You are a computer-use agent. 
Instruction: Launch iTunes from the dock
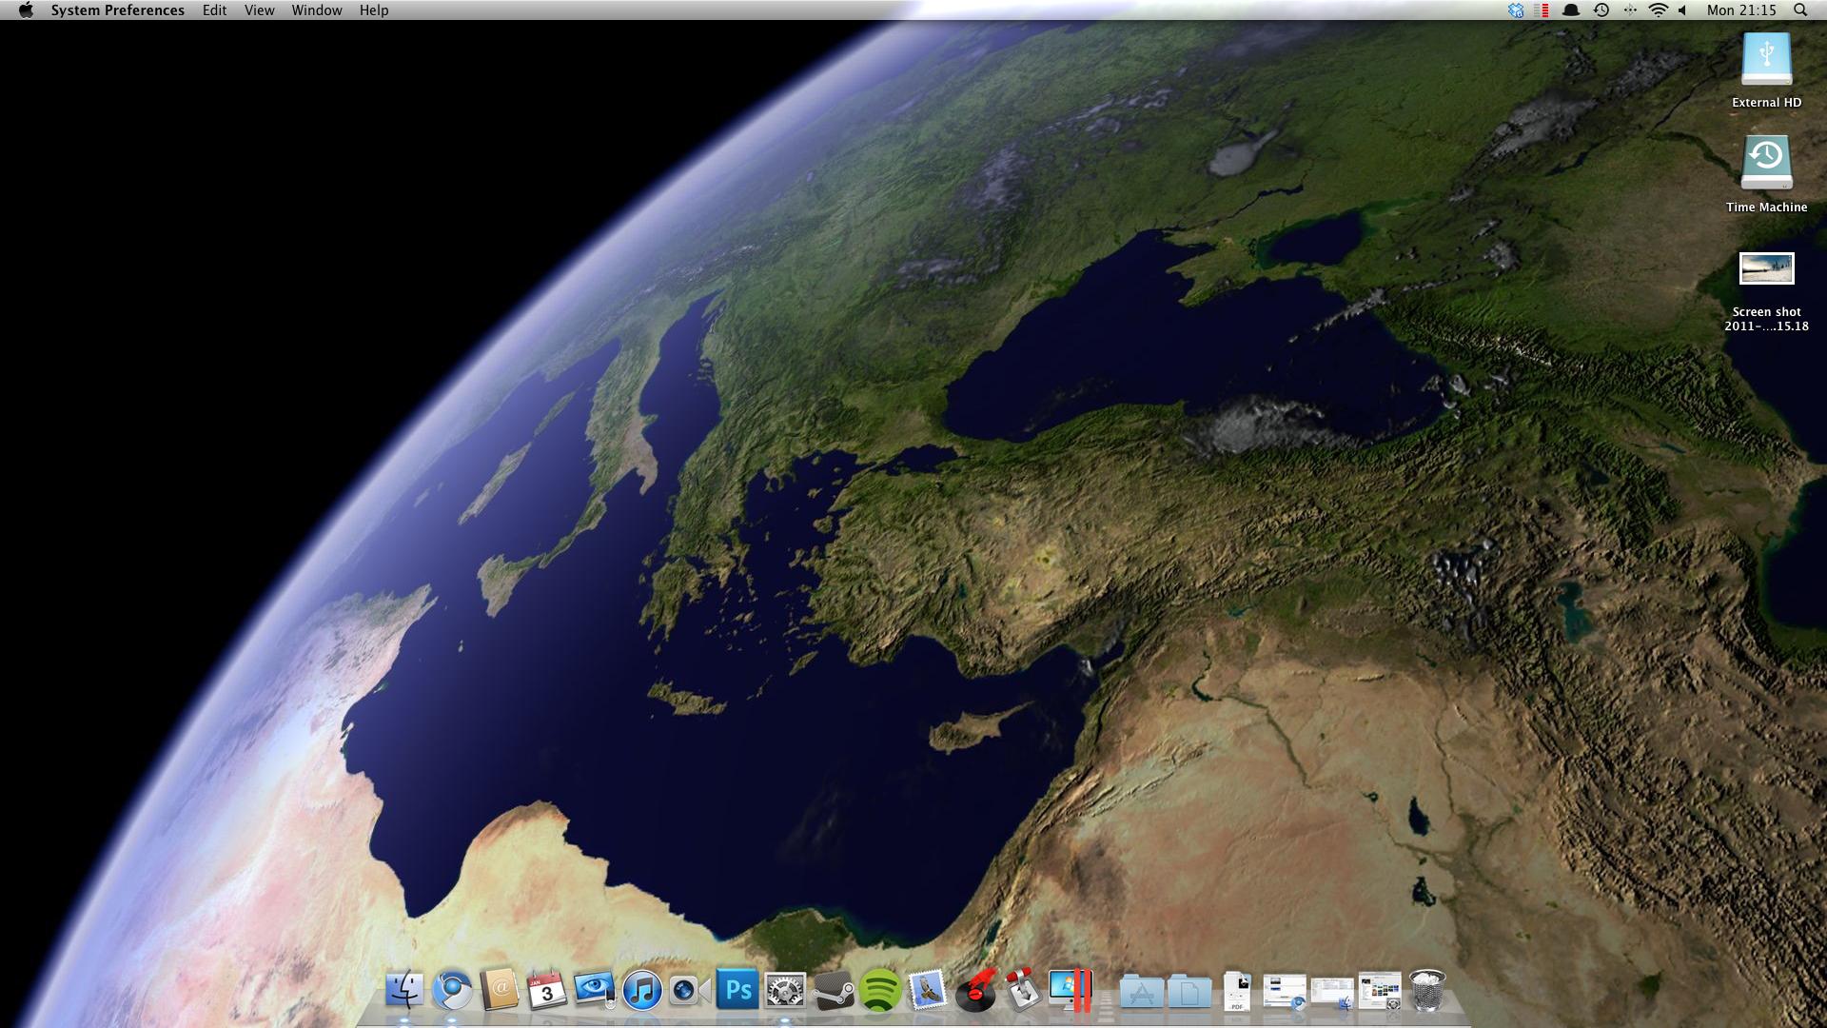[642, 991]
